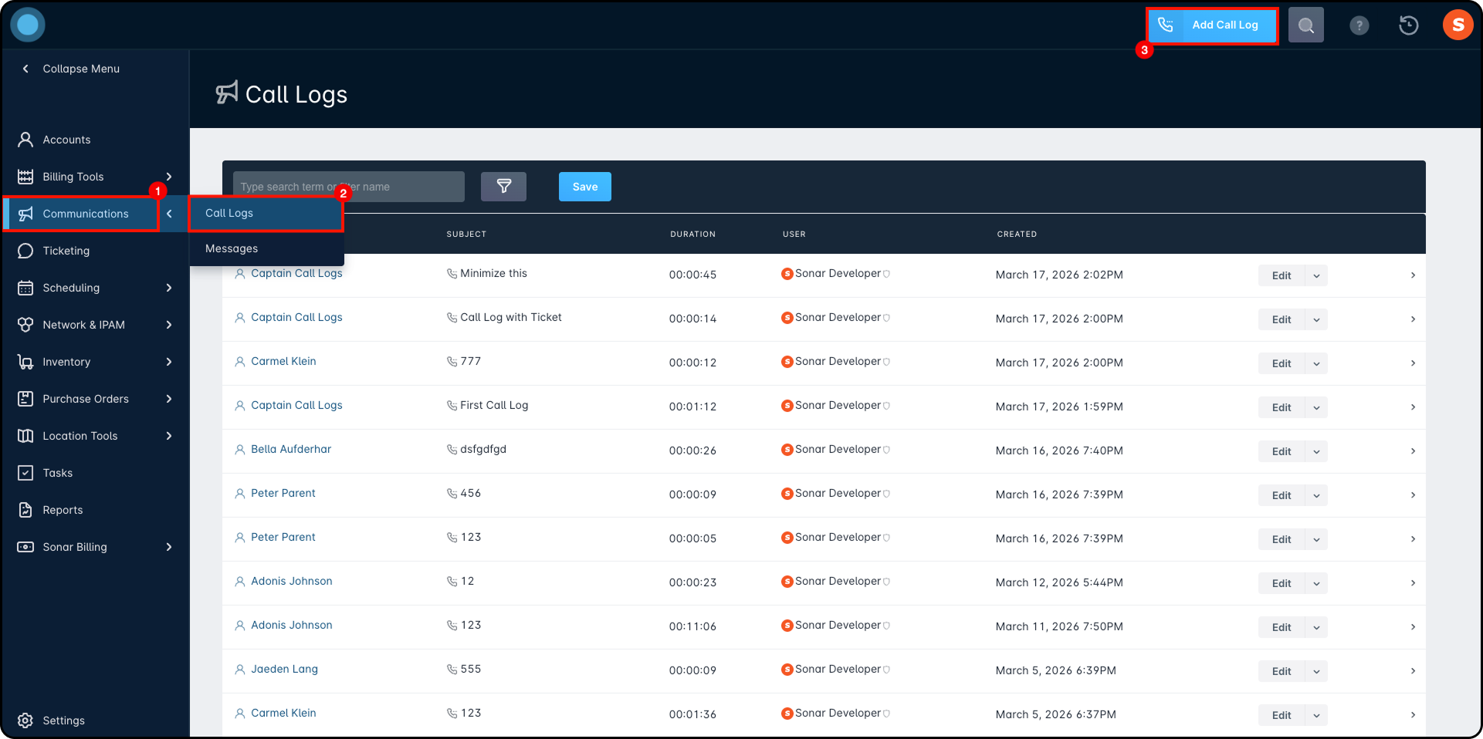Click the Accounts person icon in sidebar

25,140
